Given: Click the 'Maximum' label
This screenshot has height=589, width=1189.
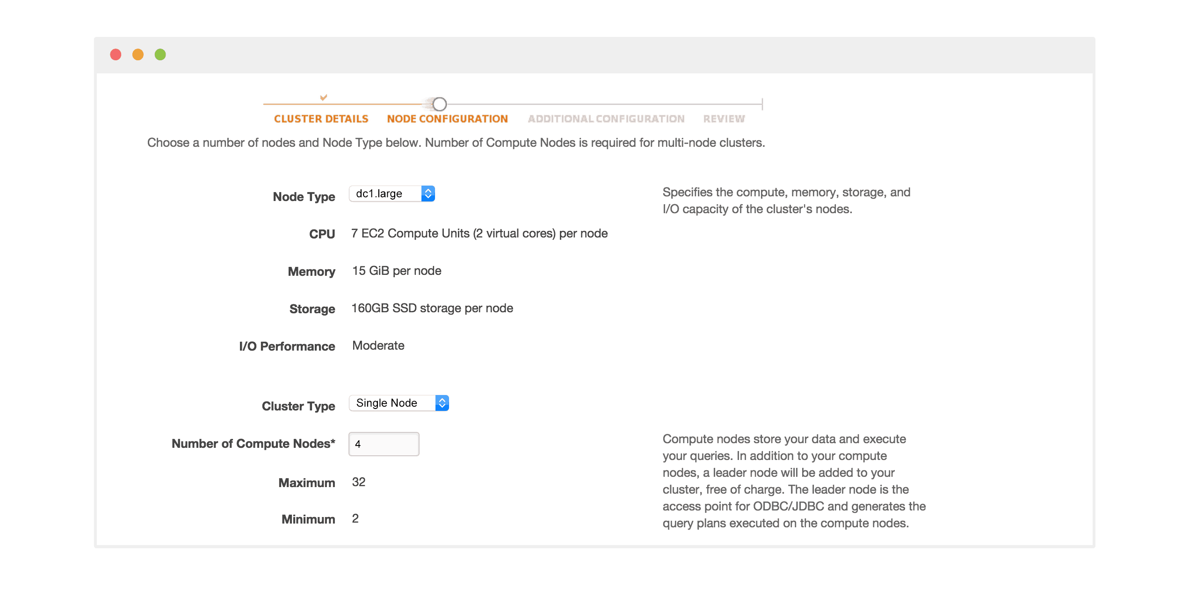Looking at the screenshot, I should coord(307,483).
